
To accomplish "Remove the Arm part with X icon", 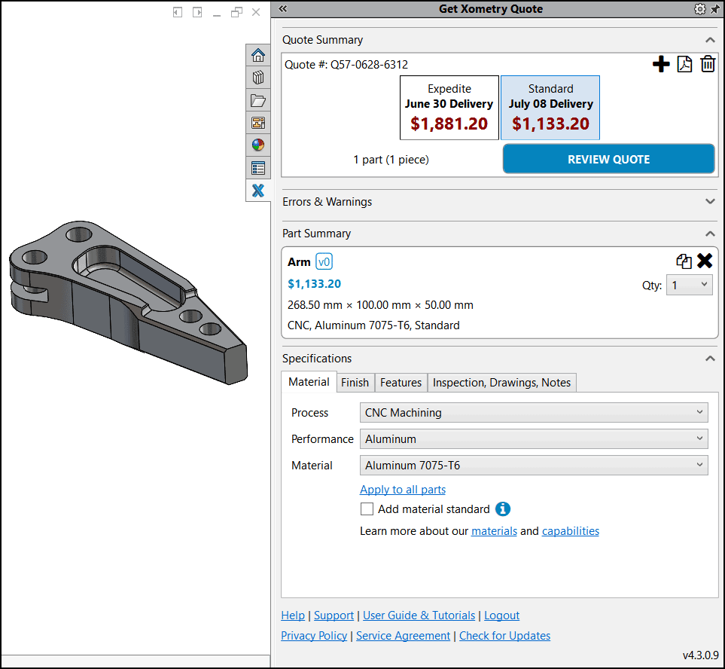I will 705,261.
